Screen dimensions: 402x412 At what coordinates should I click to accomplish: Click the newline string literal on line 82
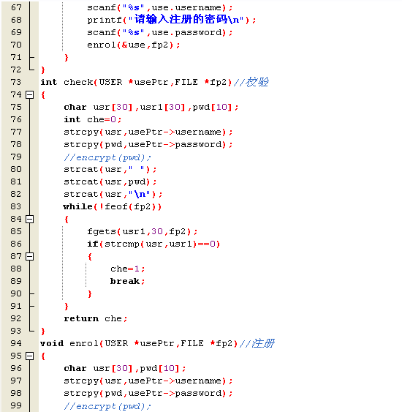point(140,194)
